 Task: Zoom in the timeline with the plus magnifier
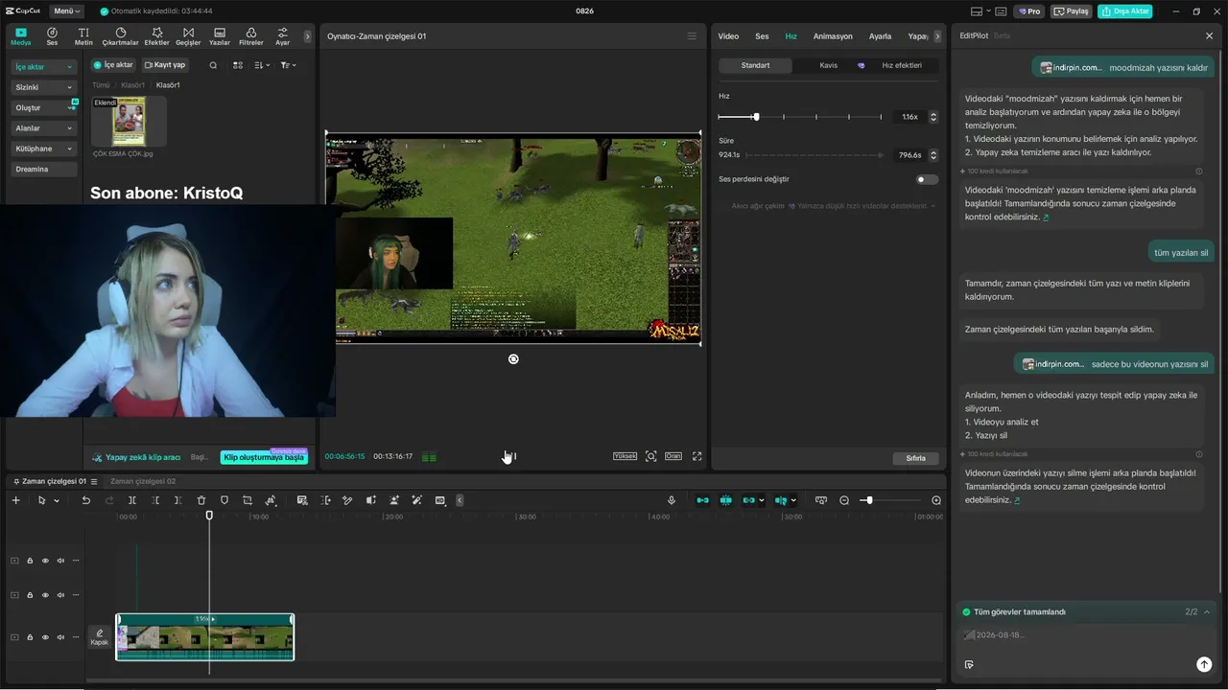click(936, 500)
